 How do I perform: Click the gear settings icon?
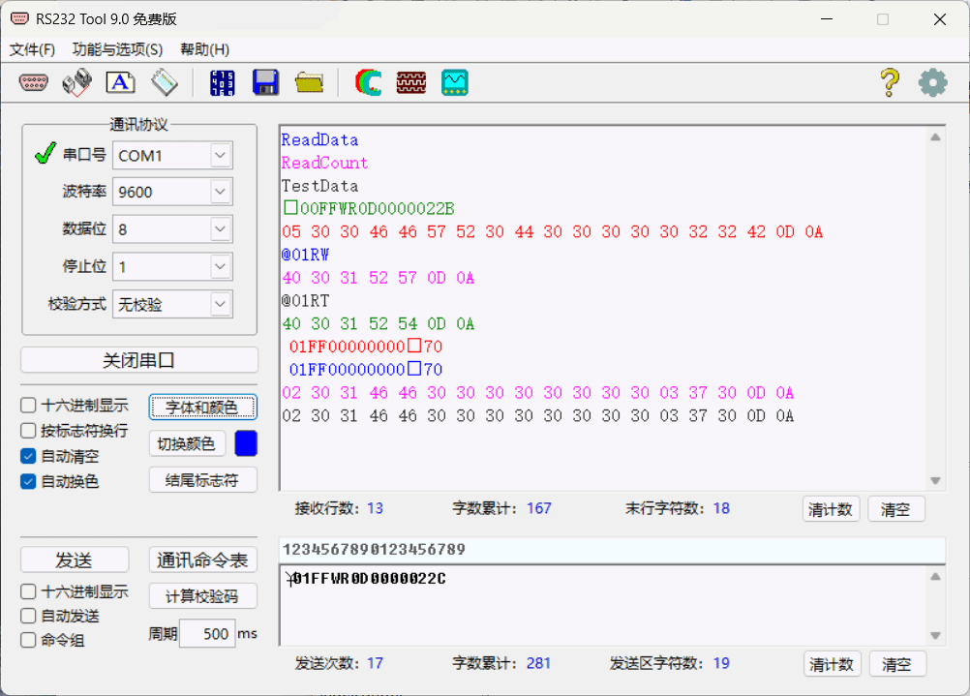tap(933, 82)
